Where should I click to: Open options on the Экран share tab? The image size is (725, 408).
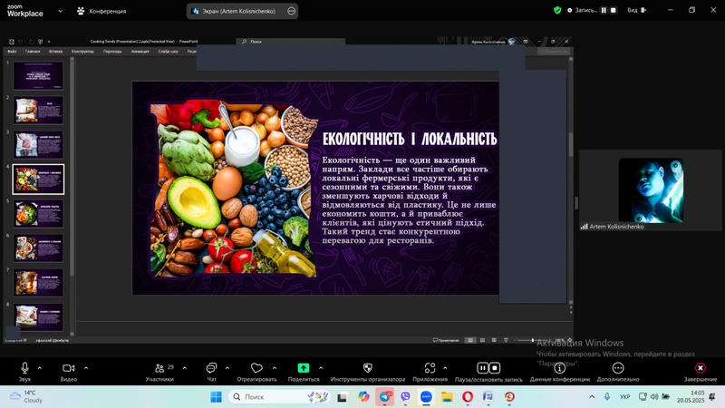pyautogui.click(x=291, y=11)
